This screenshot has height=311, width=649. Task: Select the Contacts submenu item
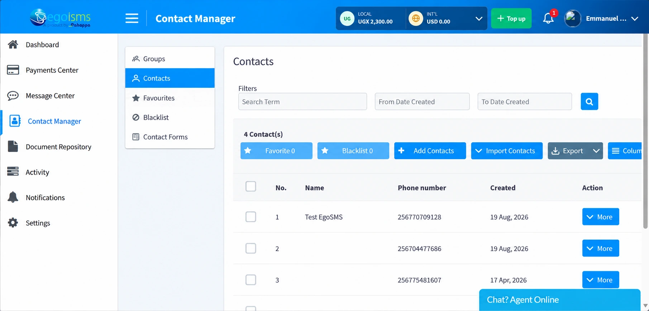(170, 78)
